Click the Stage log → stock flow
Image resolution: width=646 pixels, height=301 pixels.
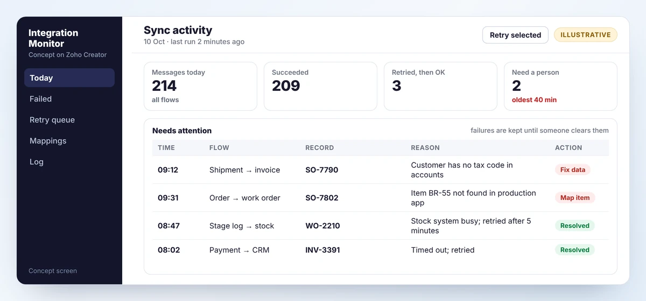(x=242, y=226)
